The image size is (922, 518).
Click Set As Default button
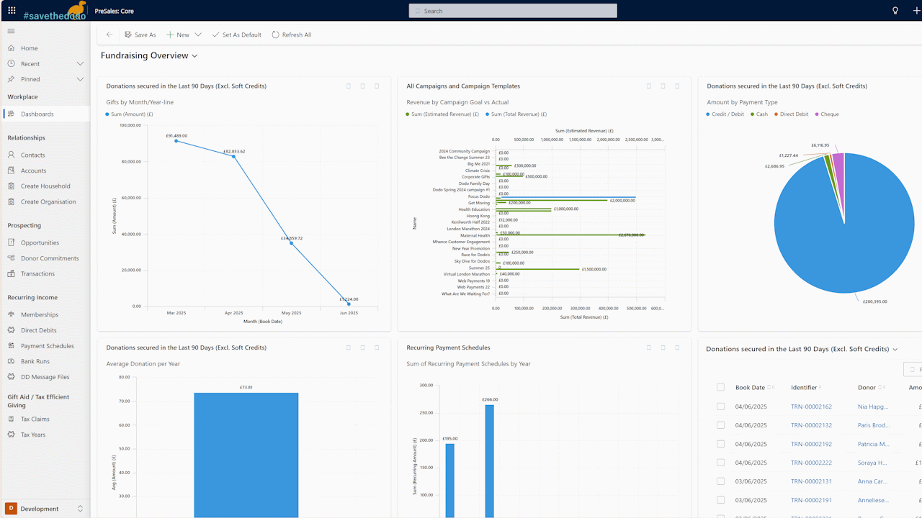click(237, 35)
